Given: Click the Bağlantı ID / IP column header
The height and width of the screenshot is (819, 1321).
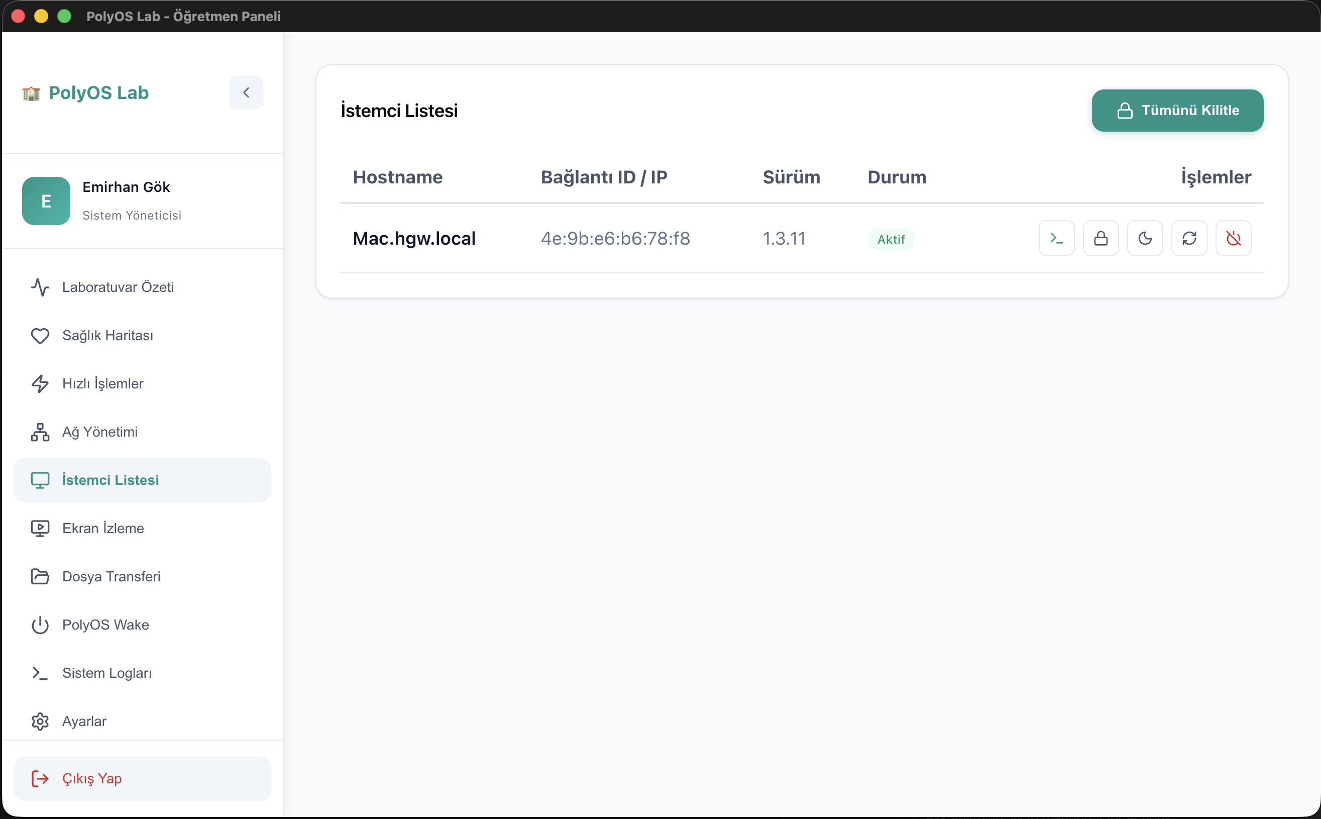Looking at the screenshot, I should click(x=604, y=177).
